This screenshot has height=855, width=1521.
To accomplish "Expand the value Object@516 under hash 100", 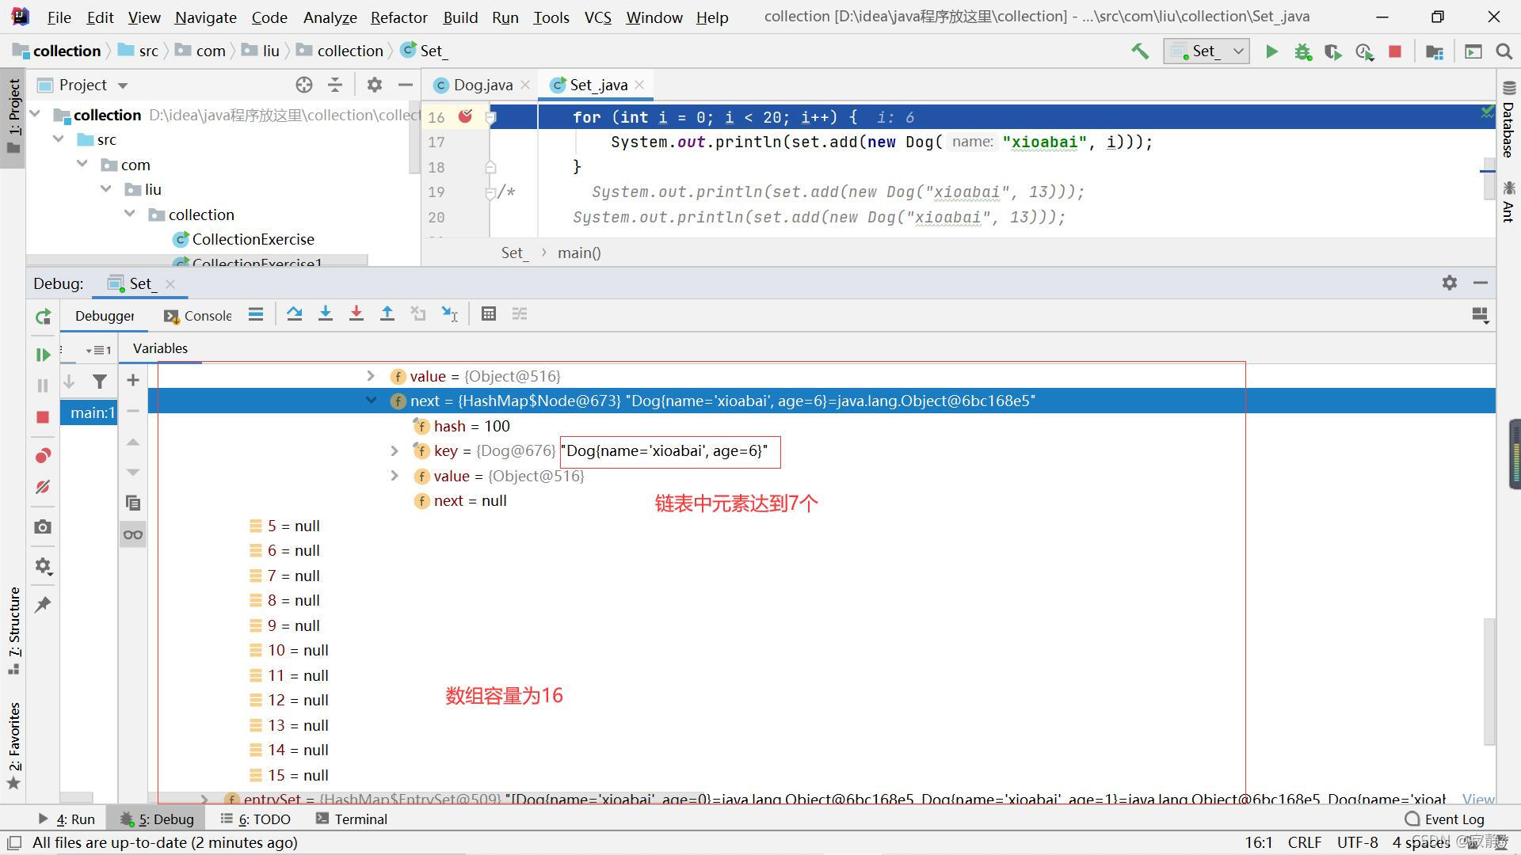I will point(395,476).
